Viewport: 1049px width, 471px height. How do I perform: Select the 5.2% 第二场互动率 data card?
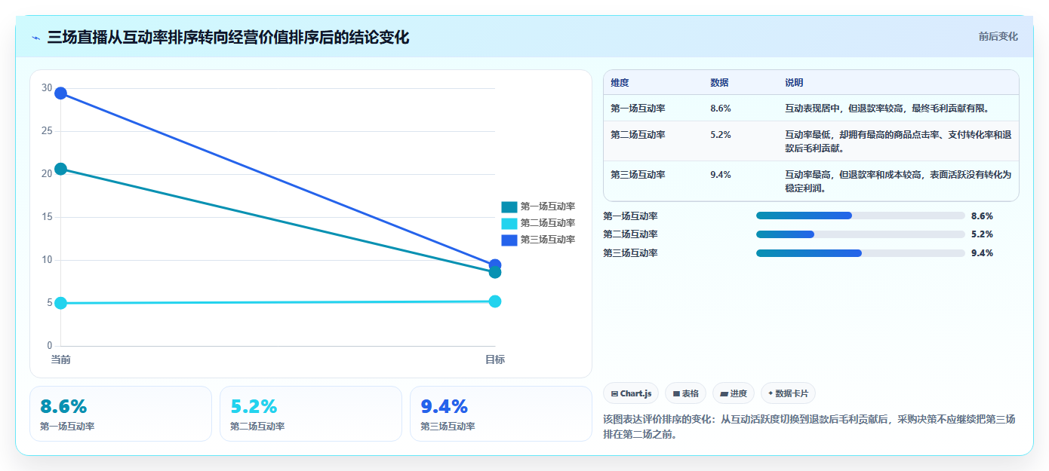click(x=311, y=414)
